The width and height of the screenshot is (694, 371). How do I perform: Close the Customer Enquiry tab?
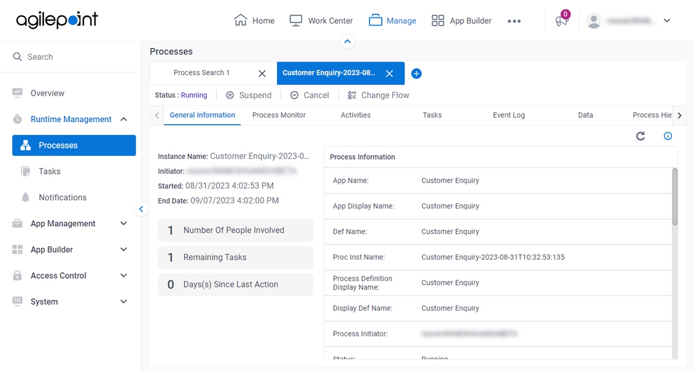pyautogui.click(x=389, y=73)
